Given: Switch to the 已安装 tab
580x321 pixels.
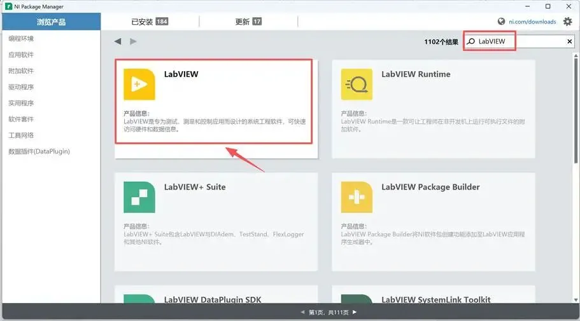Looking at the screenshot, I should pyautogui.click(x=150, y=22).
